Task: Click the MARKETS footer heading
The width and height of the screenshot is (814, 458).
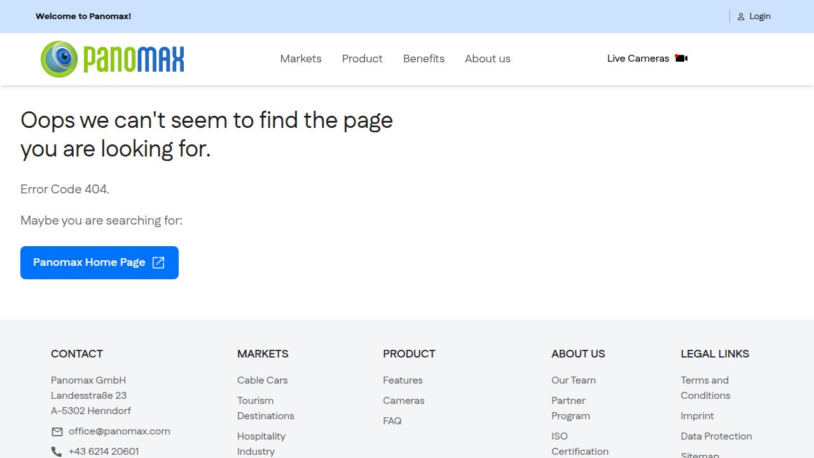Action: click(x=263, y=354)
